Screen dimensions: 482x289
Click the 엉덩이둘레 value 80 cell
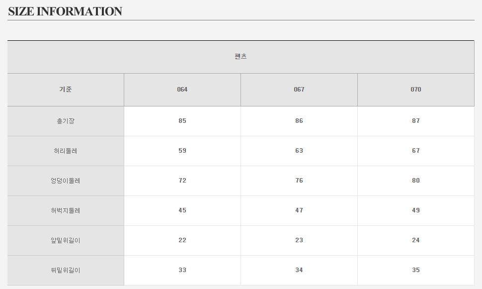(416, 181)
